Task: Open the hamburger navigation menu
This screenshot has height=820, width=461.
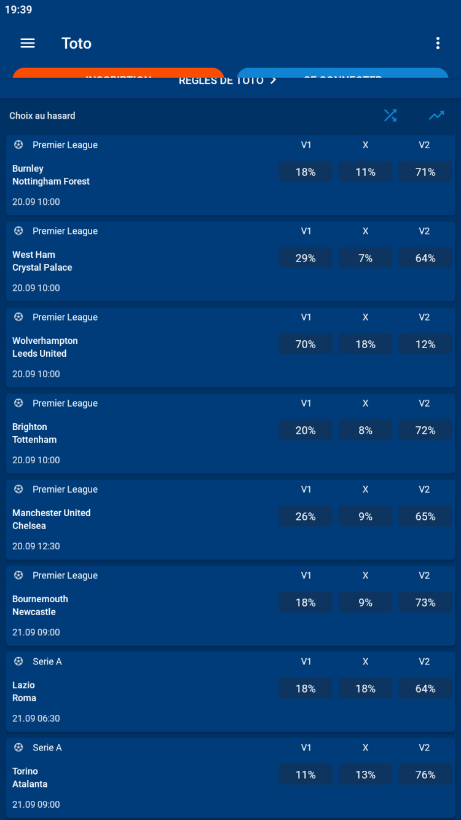Action: point(28,43)
